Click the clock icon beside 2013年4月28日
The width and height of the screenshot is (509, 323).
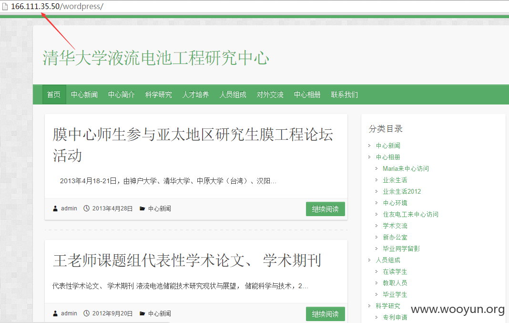tap(86, 208)
